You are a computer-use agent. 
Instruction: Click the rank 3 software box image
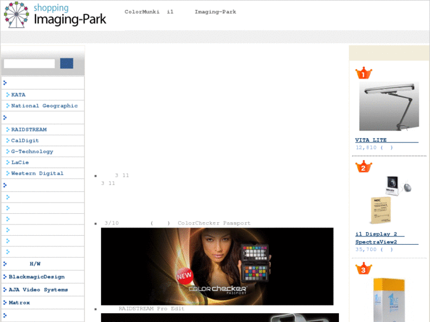click(x=389, y=300)
